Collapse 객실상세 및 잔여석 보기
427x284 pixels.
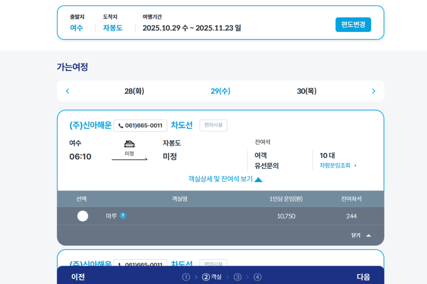coord(225,179)
